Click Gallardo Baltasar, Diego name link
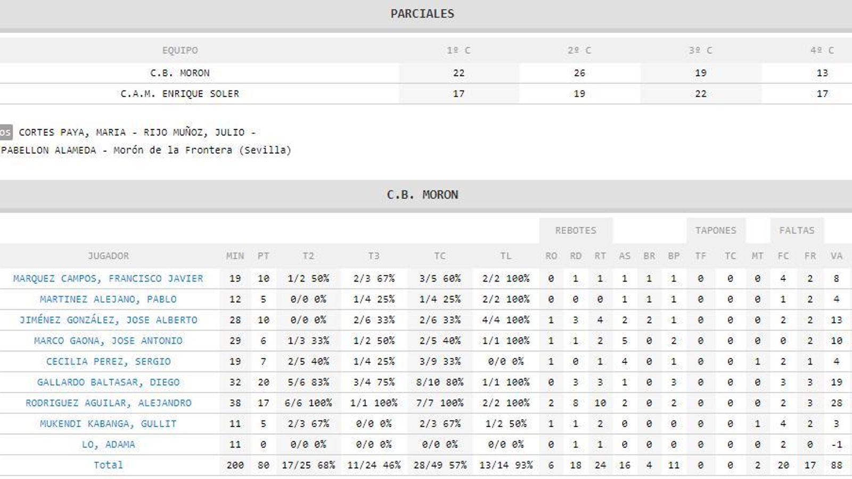 (x=108, y=382)
